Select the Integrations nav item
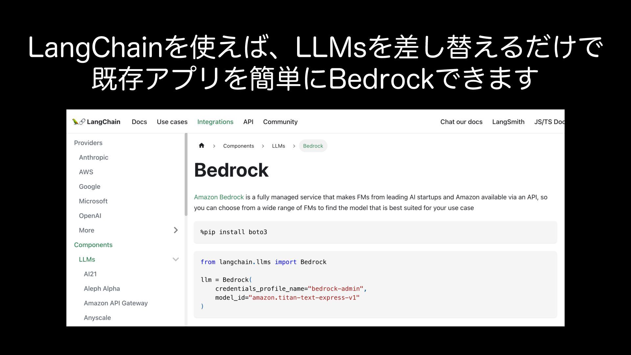 click(215, 122)
